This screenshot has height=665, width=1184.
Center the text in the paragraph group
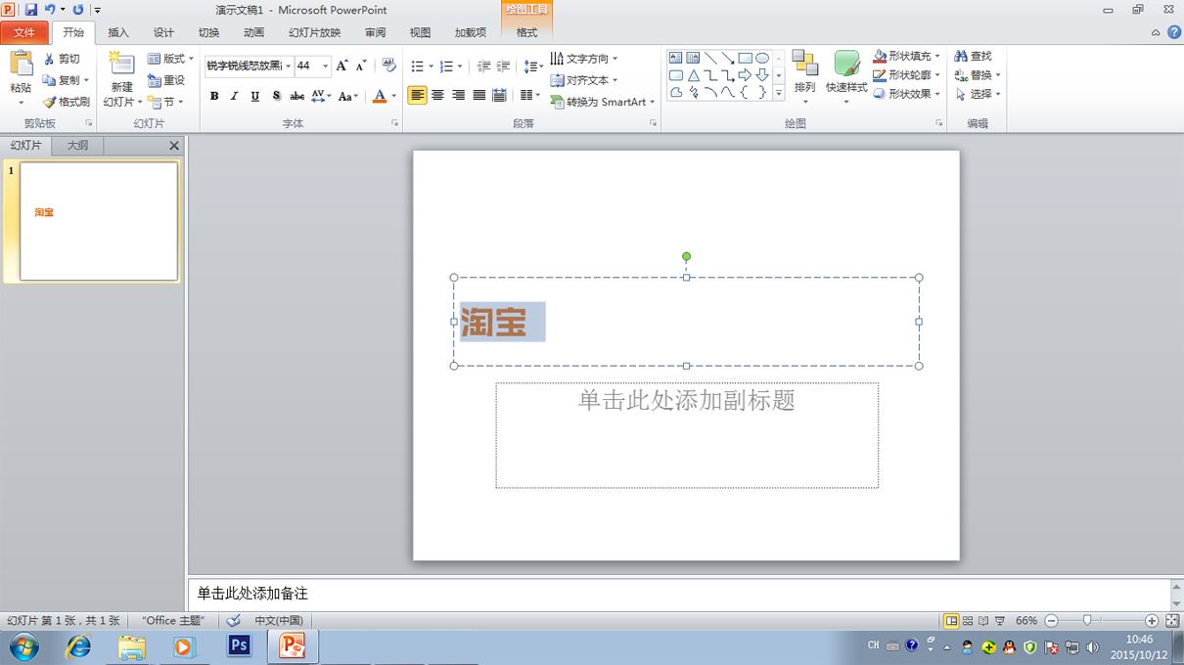point(437,95)
